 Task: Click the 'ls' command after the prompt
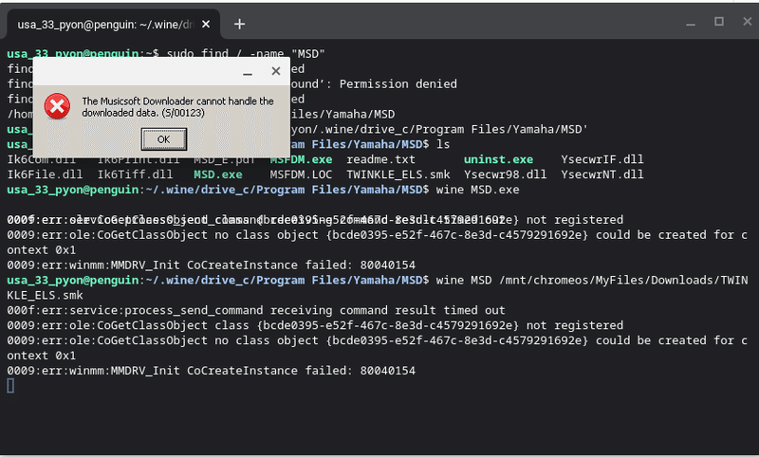click(443, 145)
